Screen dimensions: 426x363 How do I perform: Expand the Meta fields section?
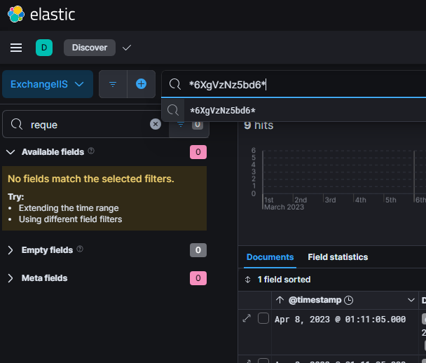point(11,278)
